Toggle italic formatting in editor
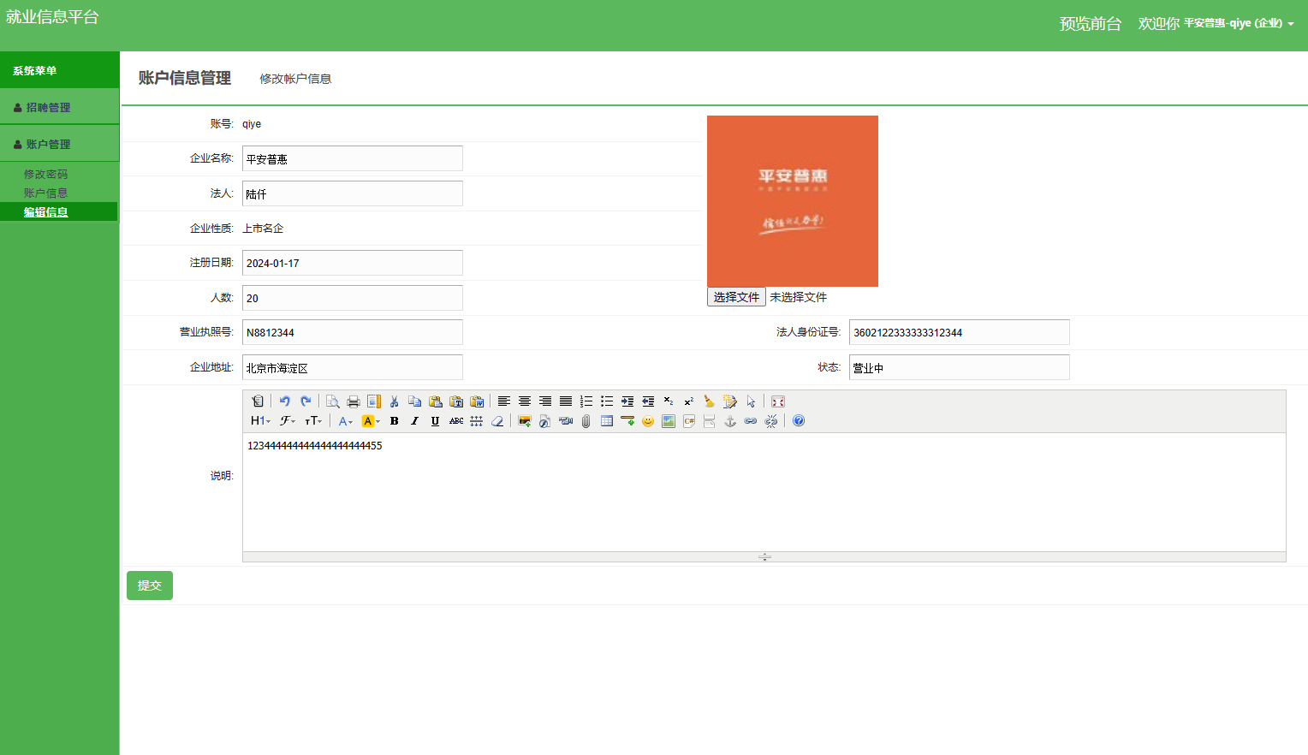The width and height of the screenshot is (1308, 755). pos(414,421)
